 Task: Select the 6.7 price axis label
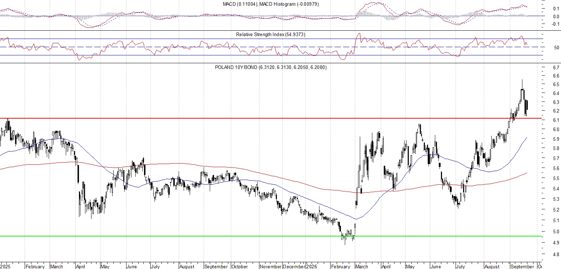556,68
